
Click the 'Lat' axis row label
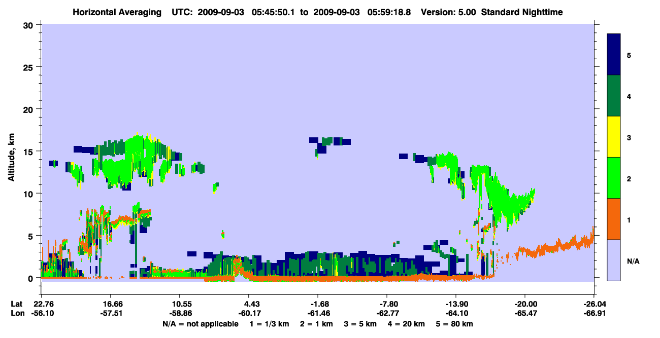point(16,304)
